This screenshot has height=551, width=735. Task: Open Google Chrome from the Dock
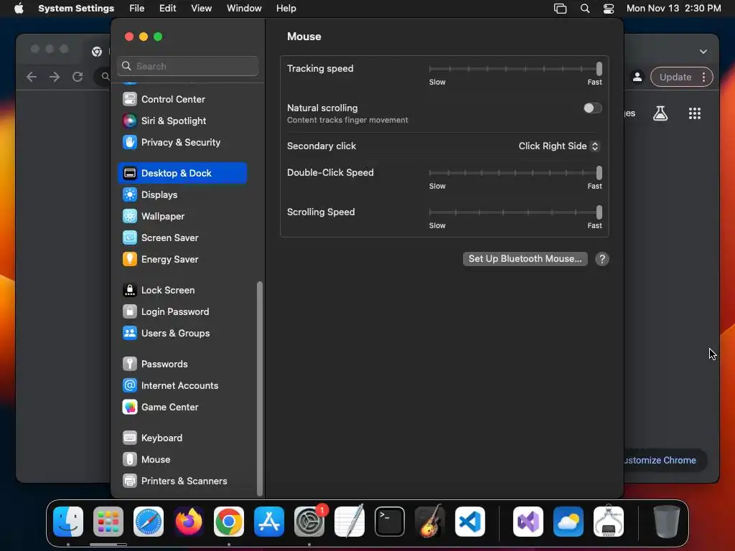[229, 522]
